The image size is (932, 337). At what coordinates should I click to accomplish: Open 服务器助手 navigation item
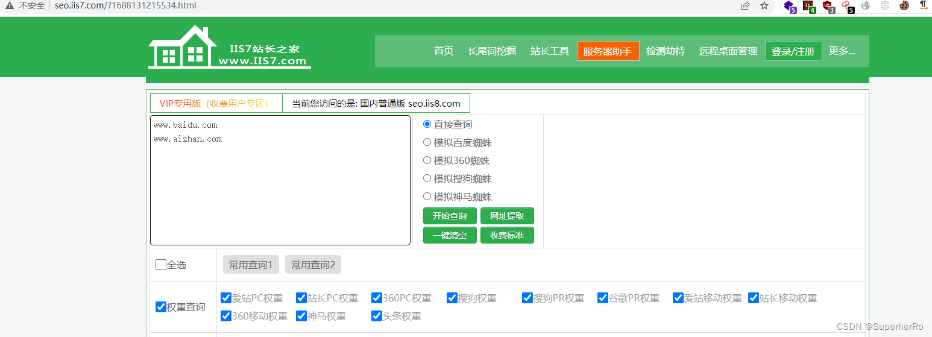[x=608, y=51]
